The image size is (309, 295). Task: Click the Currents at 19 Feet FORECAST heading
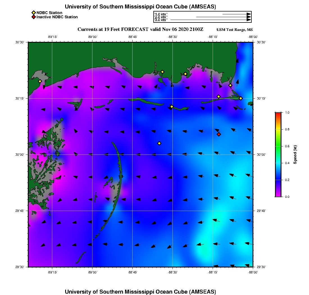point(140,29)
